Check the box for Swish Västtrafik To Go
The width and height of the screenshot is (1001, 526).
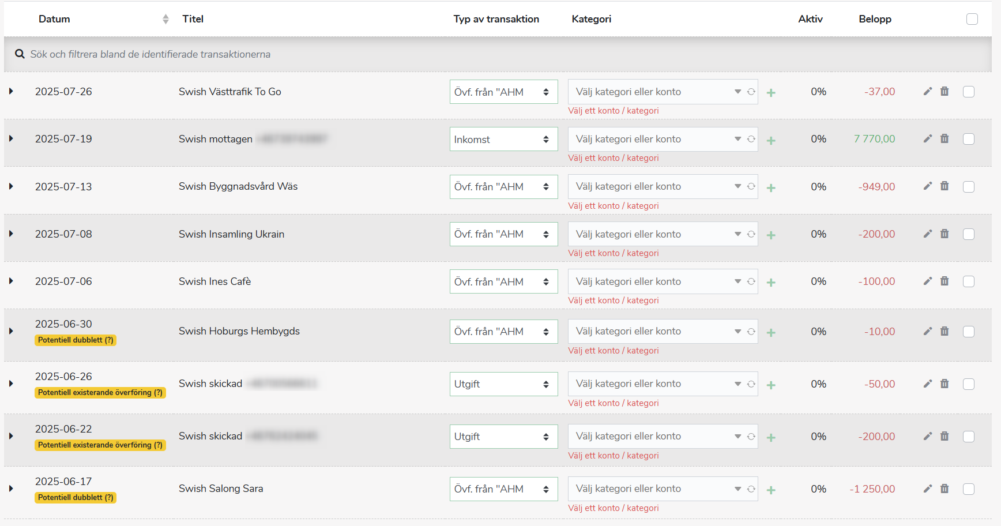coord(969,92)
